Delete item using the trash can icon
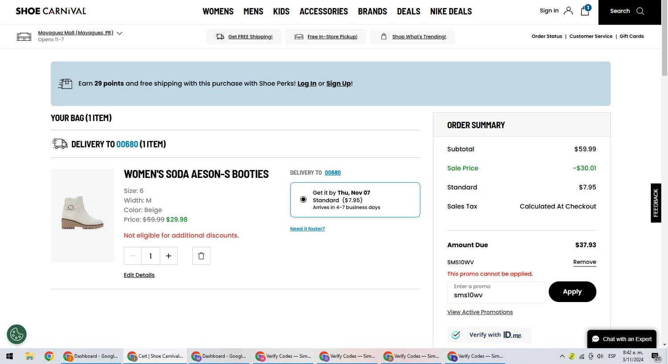Screen dimensions: 668x364 [x=201, y=256]
